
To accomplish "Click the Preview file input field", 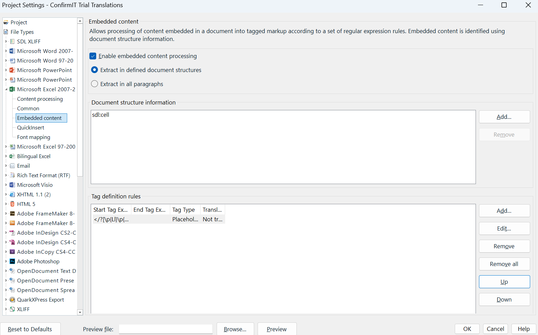I will [x=165, y=329].
